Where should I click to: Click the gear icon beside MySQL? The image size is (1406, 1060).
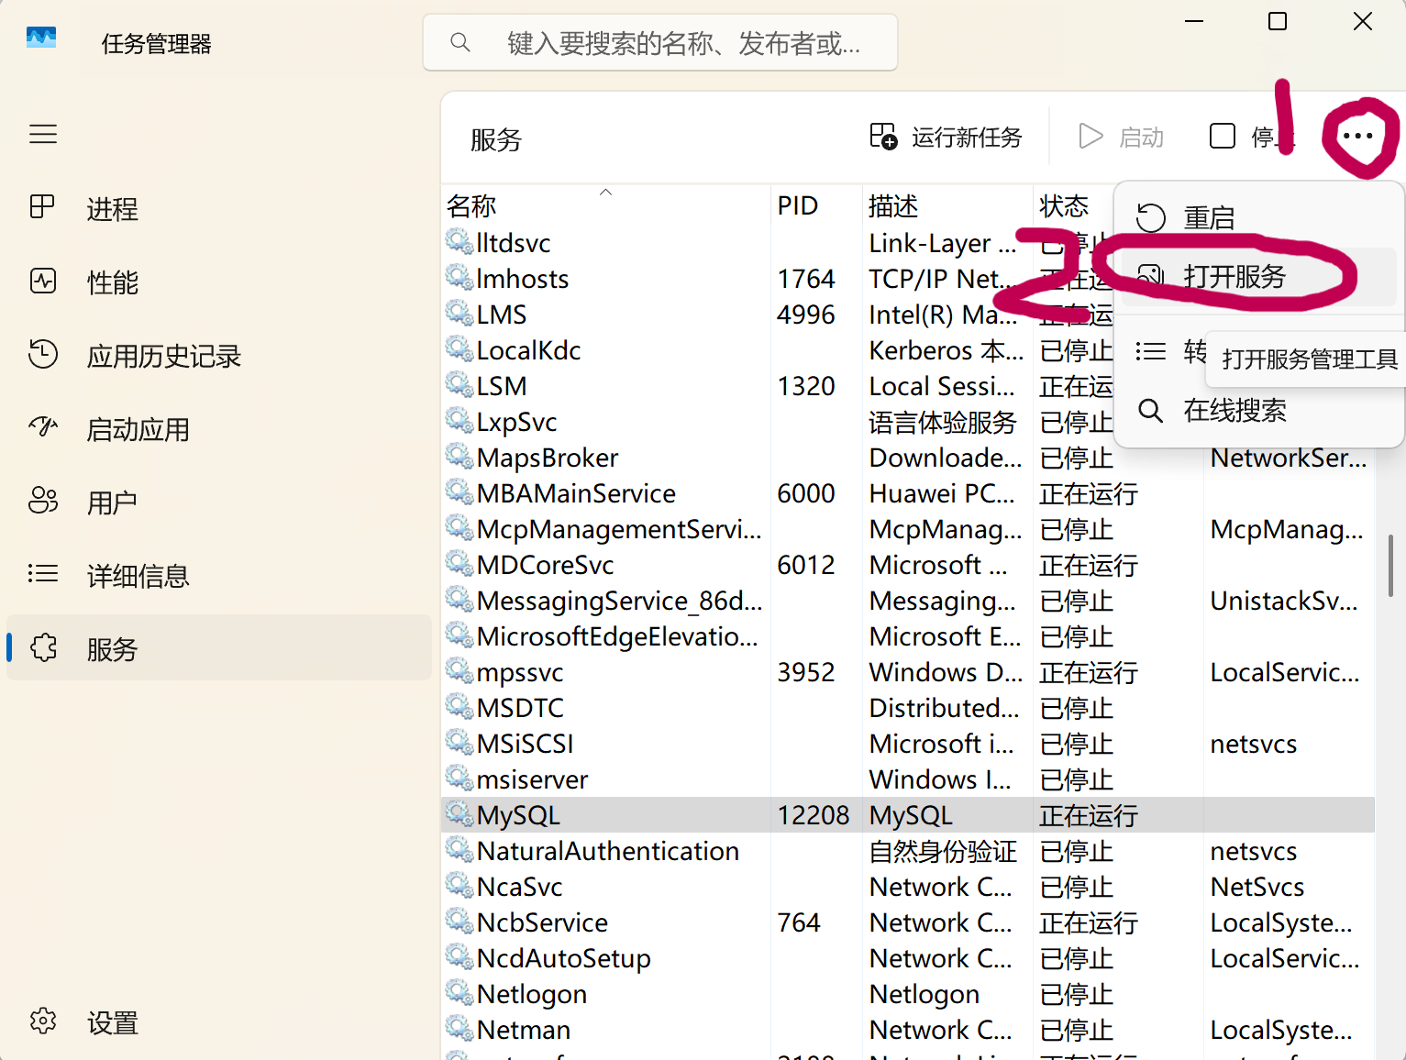click(x=459, y=813)
